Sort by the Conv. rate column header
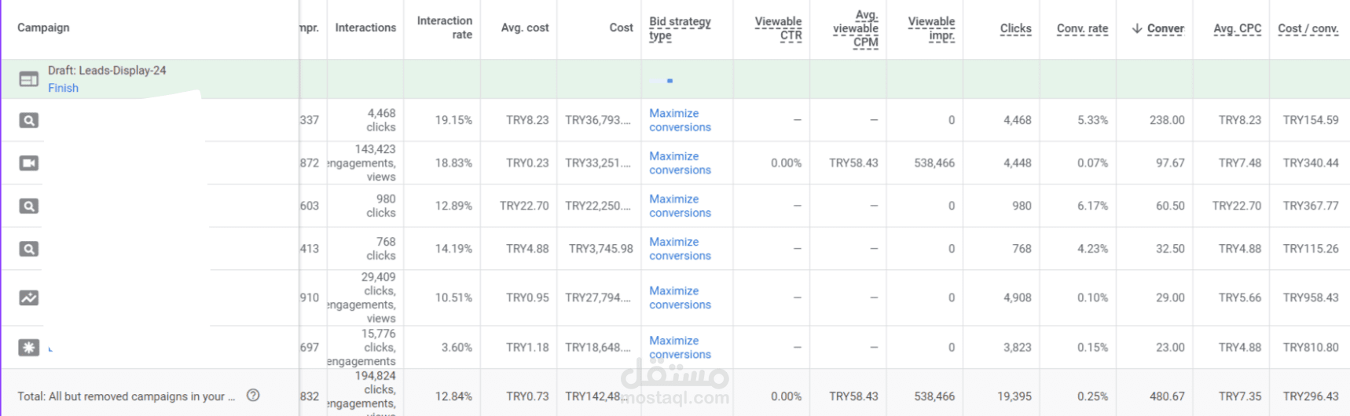 point(1082,28)
